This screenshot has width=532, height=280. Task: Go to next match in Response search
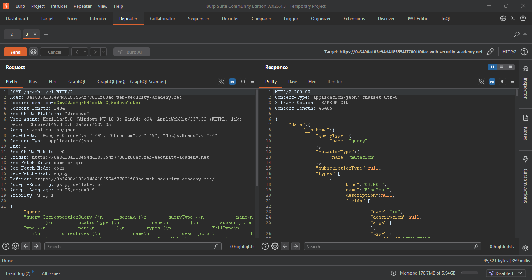coord(296,246)
